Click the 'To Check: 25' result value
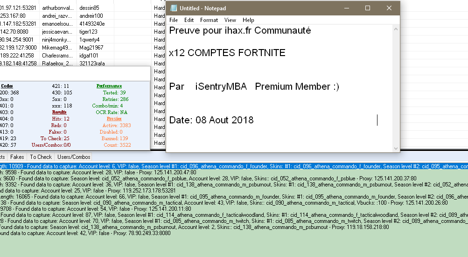 coord(55,138)
